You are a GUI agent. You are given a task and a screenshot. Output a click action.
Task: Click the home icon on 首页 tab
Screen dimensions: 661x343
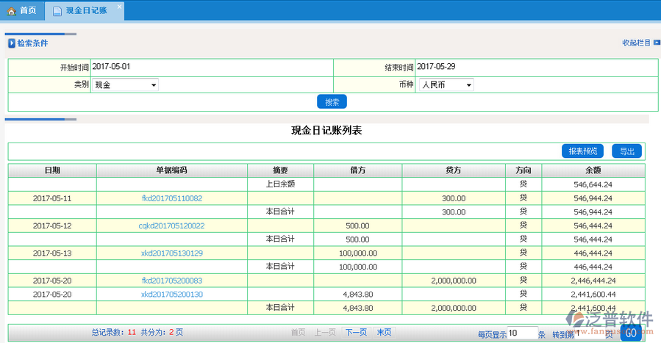point(11,11)
